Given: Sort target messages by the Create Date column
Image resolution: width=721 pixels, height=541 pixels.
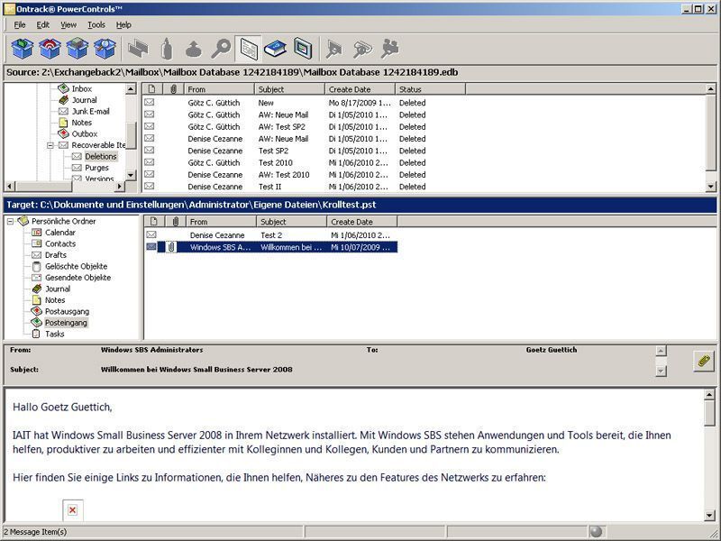Looking at the screenshot, I should [x=359, y=222].
